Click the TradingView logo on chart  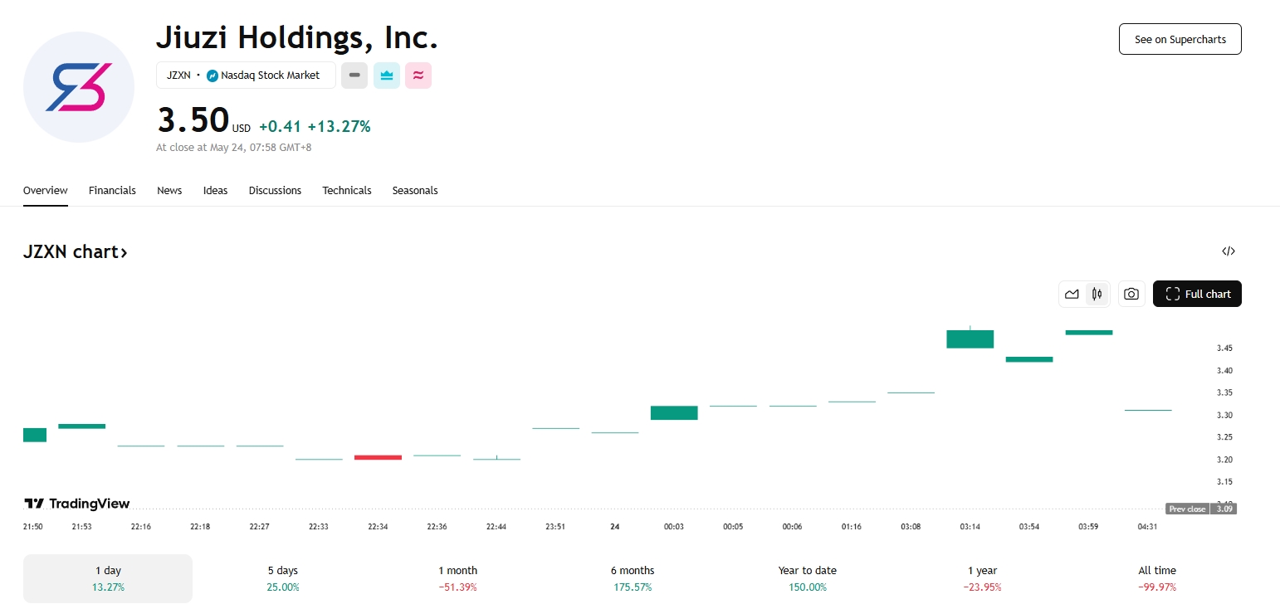coord(77,504)
